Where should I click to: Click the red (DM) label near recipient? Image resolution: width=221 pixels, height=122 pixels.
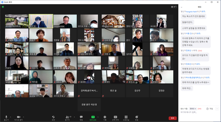(199, 109)
